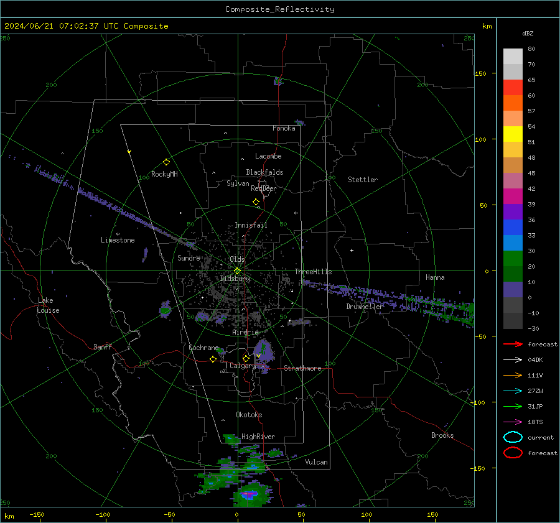Click the Stettler city label

[x=363, y=180]
